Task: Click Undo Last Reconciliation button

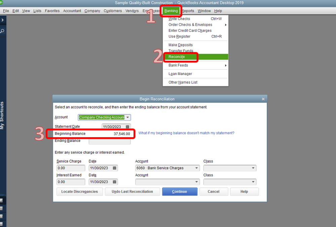Action: coord(133,191)
